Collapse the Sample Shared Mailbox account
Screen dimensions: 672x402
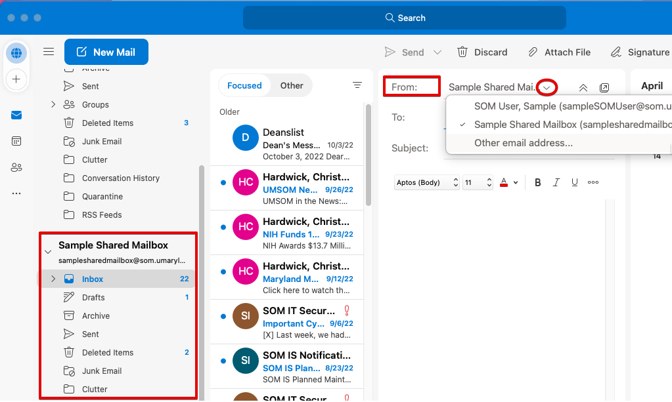click(47, 252)
